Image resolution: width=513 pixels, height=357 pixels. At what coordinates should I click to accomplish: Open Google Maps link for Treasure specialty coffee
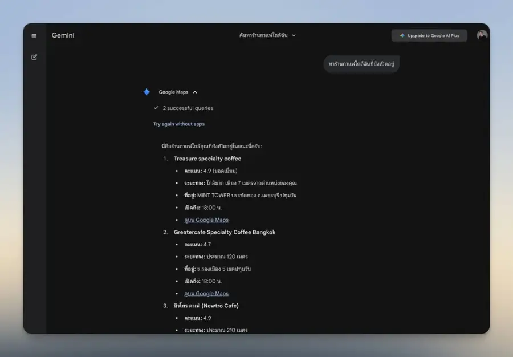click(x=206, y=220)
